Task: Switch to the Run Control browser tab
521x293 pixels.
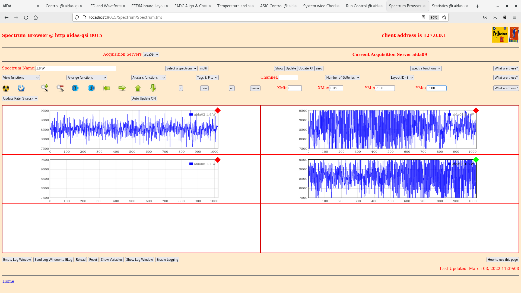Action: click(362, 6)
